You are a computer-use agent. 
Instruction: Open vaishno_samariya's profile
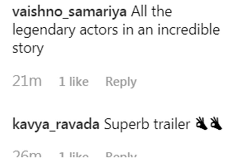click(x=69, y=12)
